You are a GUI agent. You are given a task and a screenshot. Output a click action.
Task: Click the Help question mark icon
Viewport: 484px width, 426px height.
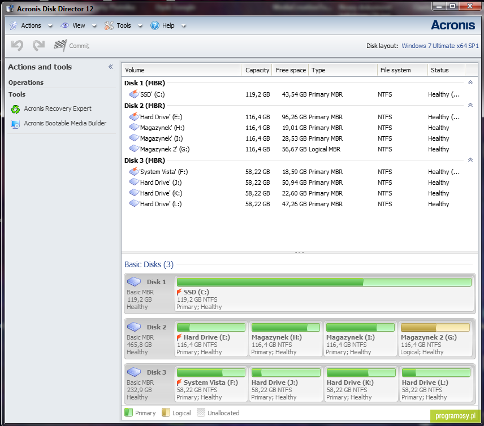click(x=155, y=25)
